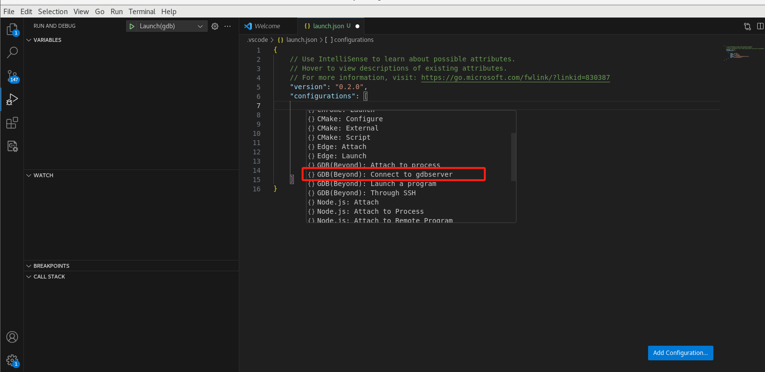Open the Explorer view icon
The width and height of the screenshot is (765, 372).
click(12, 29)
